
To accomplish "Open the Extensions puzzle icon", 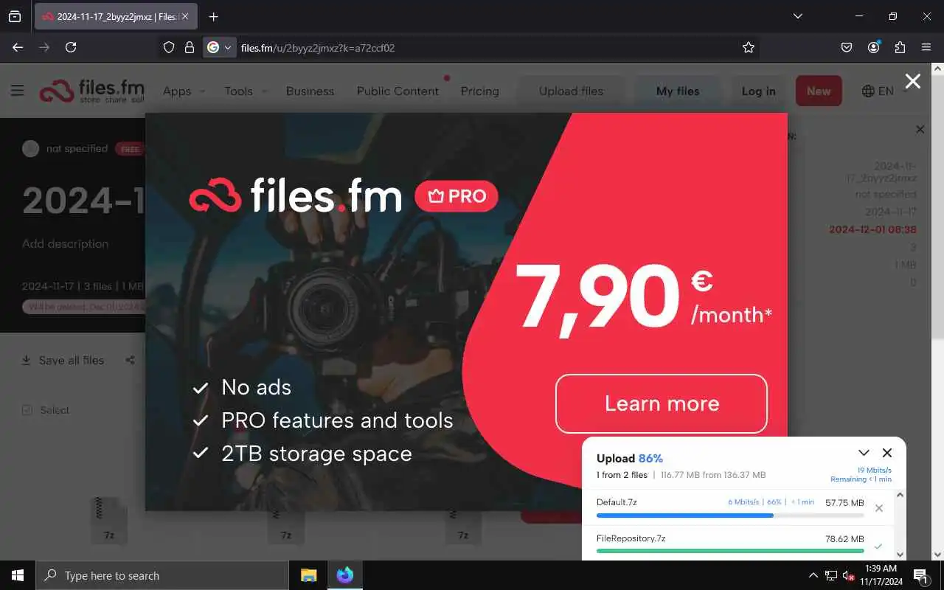I will [900, 47].
